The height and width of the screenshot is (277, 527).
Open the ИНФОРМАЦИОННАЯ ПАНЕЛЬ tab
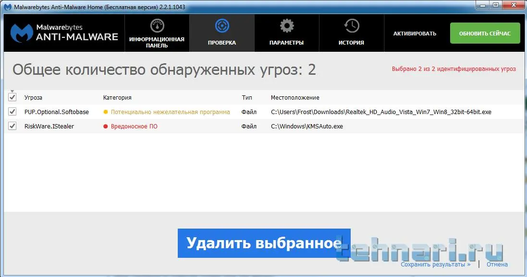coord(157,33)
